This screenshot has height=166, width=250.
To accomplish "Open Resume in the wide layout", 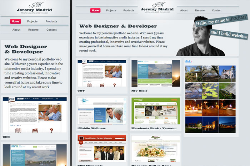I will (x=200, y=10).
